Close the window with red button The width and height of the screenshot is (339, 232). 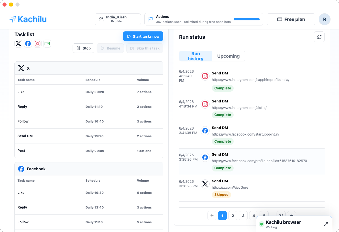(x=5, y=5)
